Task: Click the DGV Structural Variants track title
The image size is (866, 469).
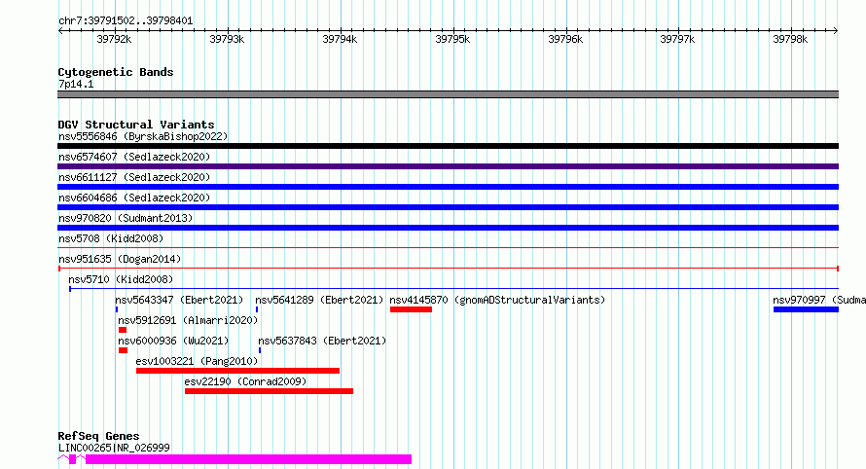Action: pos(136,125)
